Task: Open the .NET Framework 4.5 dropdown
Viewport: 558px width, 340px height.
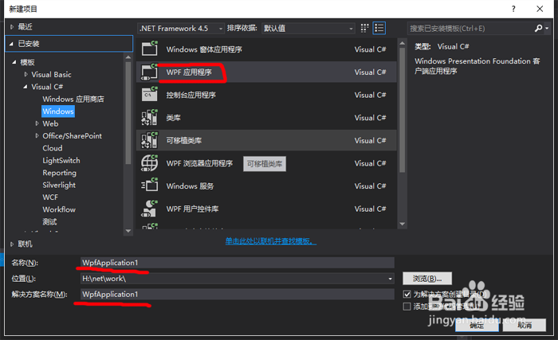Action: pos(181,28)
